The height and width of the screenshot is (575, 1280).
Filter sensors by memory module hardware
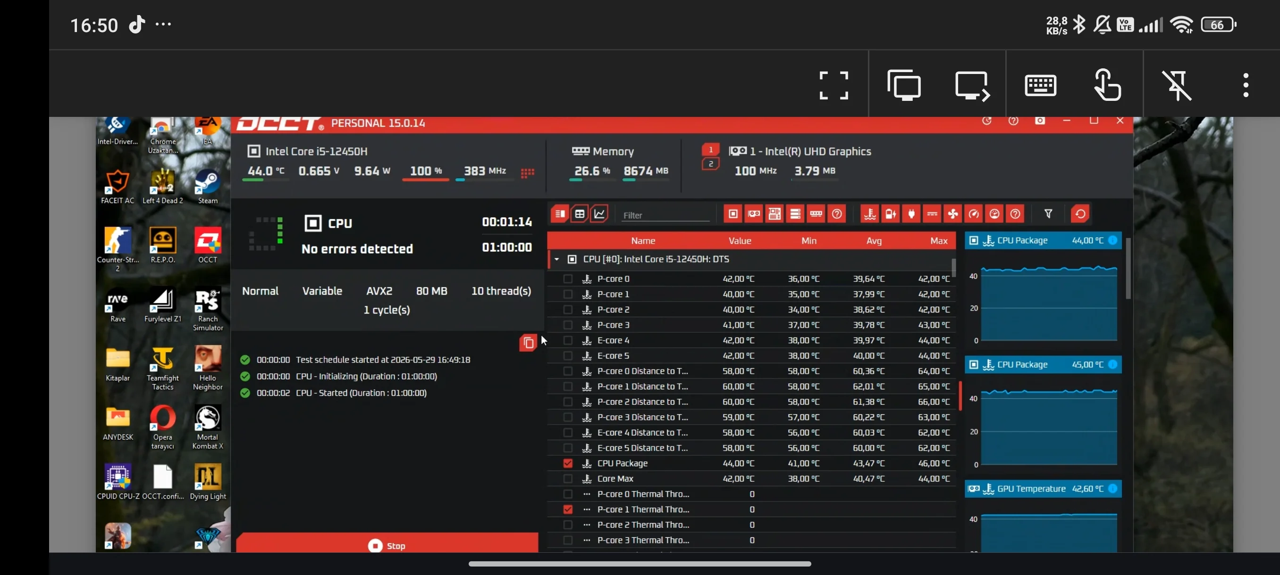coord(816,214)
